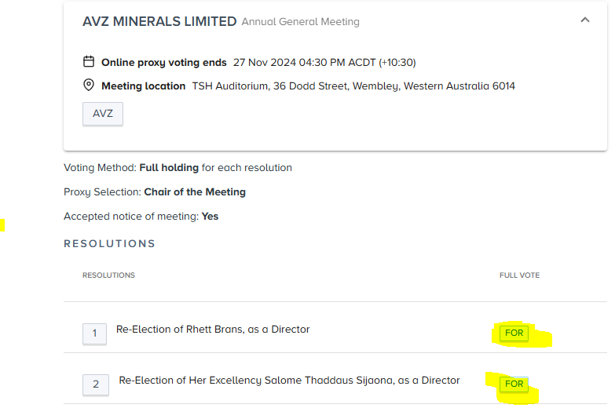Select the FOR vote badge for Salome Sijaona
The image size is (615, 408).
pyautogui.click(x=514, y=384)
